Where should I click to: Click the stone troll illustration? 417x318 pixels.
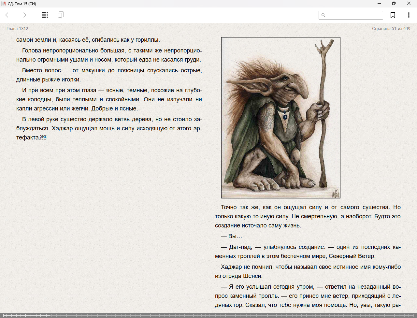point(280,117)
